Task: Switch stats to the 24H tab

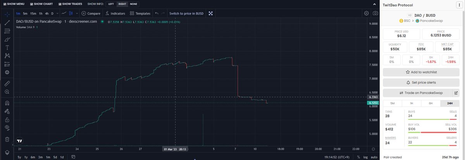Action: pyautogui.click(x=450, y=103)
